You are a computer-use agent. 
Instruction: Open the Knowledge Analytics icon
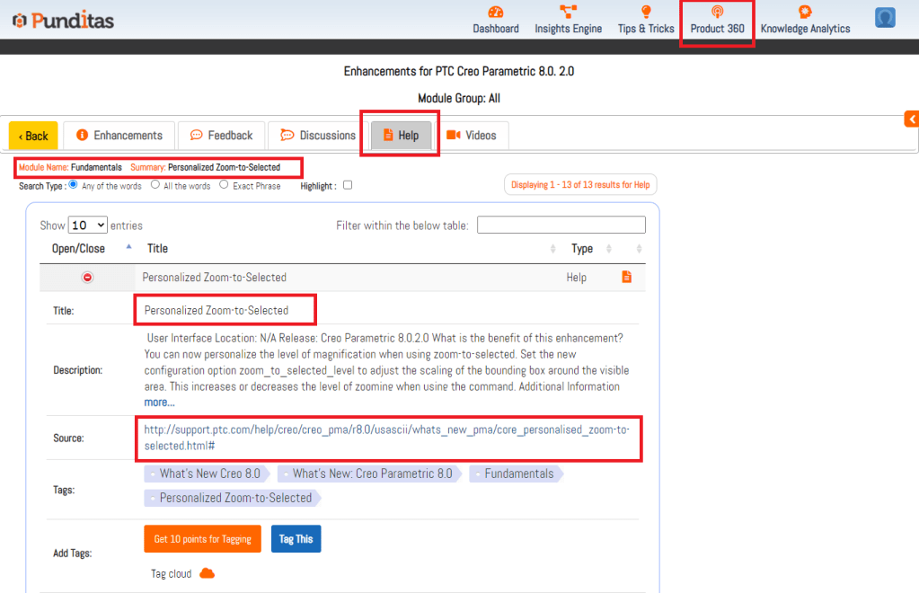805,13
